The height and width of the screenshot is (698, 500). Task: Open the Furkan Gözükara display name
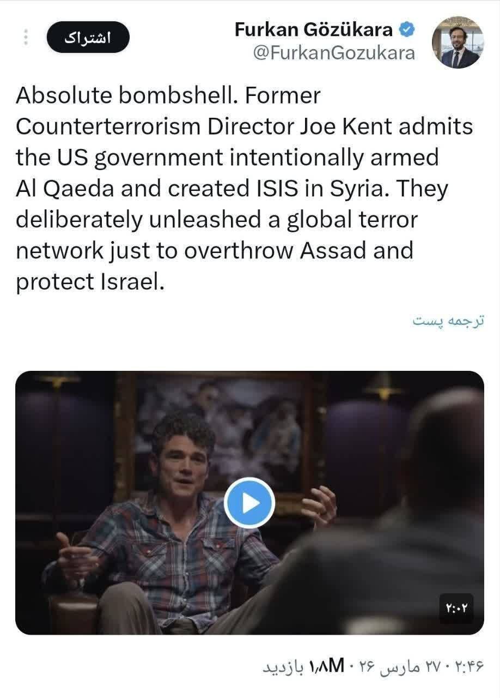click(x=314, y=31)
